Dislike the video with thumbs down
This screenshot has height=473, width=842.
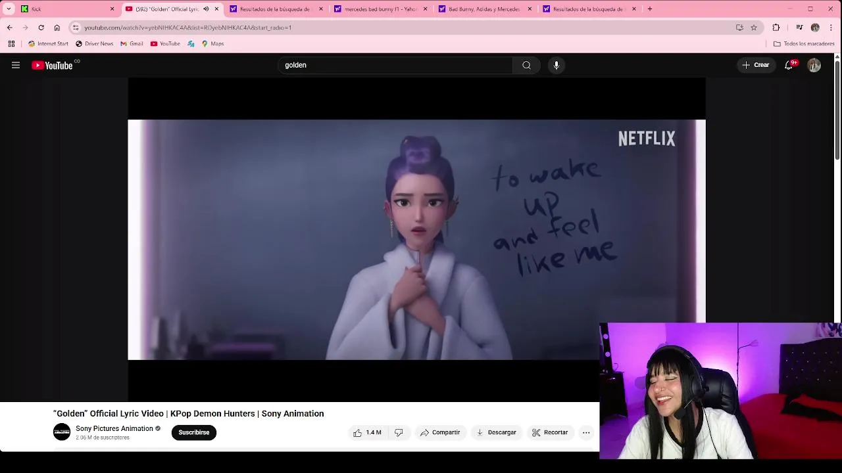(x=399, y=432)
